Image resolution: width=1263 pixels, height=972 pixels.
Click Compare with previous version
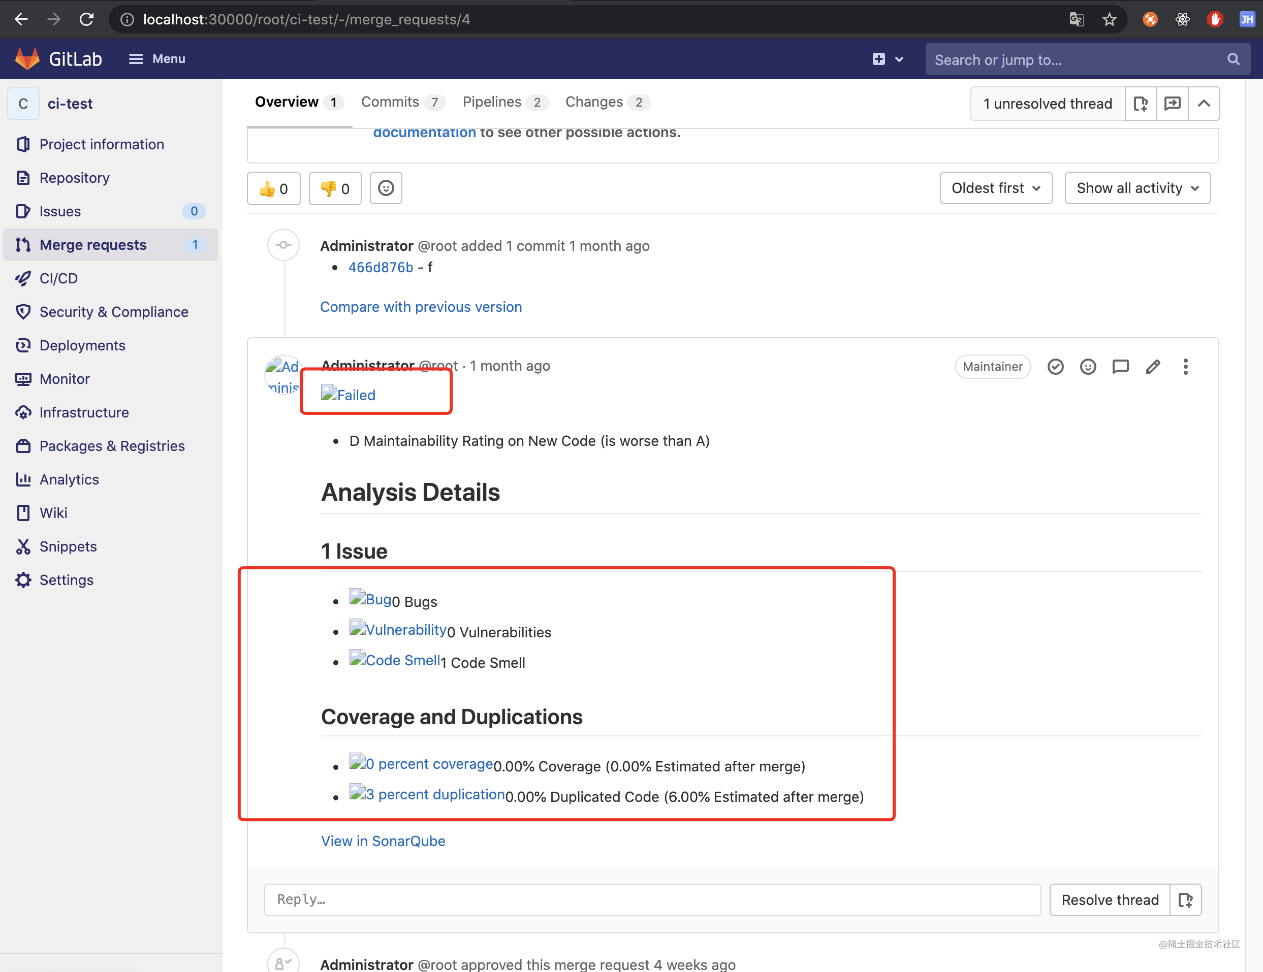click(x=421, y=306)
